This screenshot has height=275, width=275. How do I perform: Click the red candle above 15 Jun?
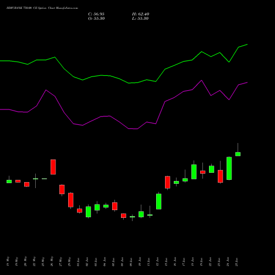pyautogui.click(x=168, y=182)
